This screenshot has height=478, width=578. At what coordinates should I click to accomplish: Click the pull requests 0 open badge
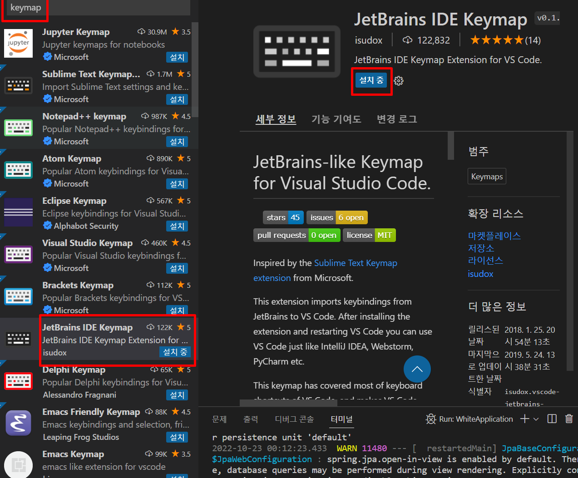tap(296, 236)
